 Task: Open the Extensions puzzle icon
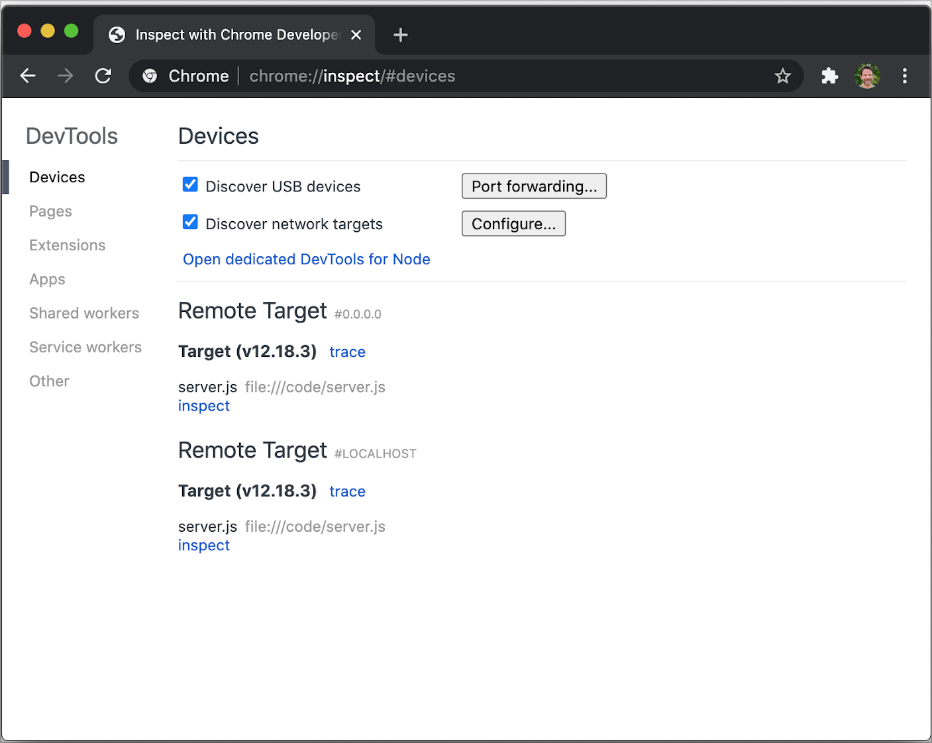click(829, 76)
